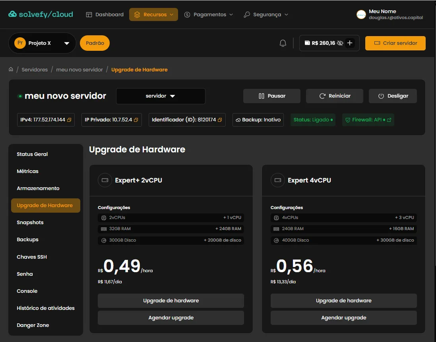This screenshot has width=436, height=342.
Task: Schedule upgrade for Expert 4vCPU
Action: [344, 318]
